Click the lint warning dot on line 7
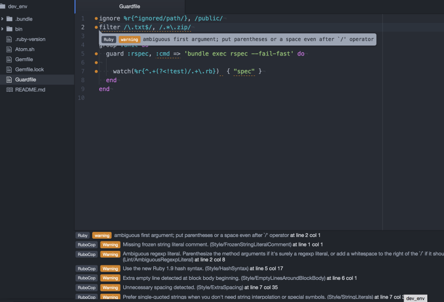 [96, 72]
